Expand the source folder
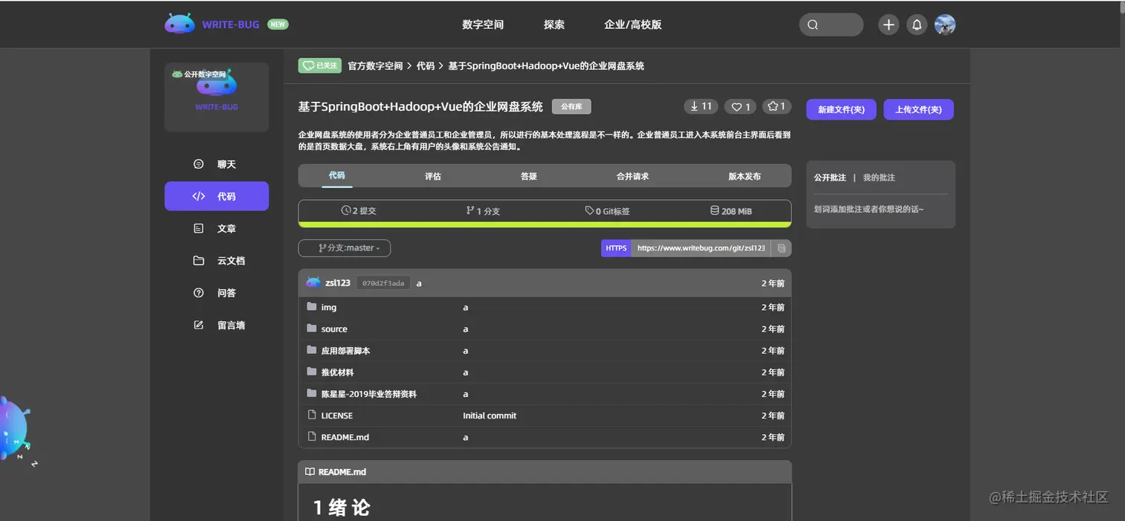 tap(334, 329)
